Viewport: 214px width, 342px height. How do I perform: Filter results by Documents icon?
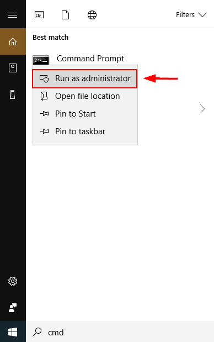pos(65,15)
